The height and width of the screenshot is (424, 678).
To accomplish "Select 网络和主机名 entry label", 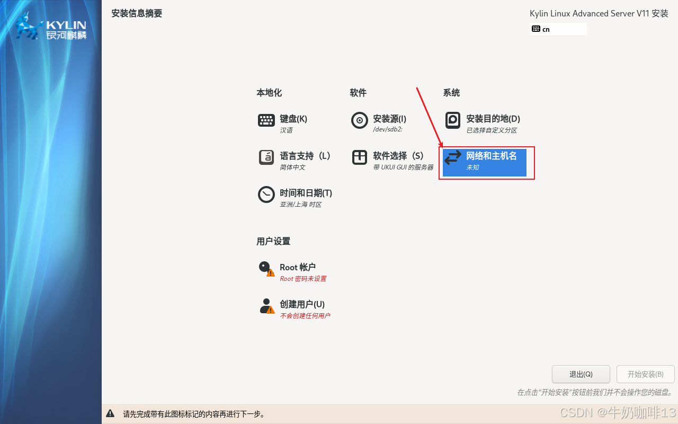I will [492, 156].
